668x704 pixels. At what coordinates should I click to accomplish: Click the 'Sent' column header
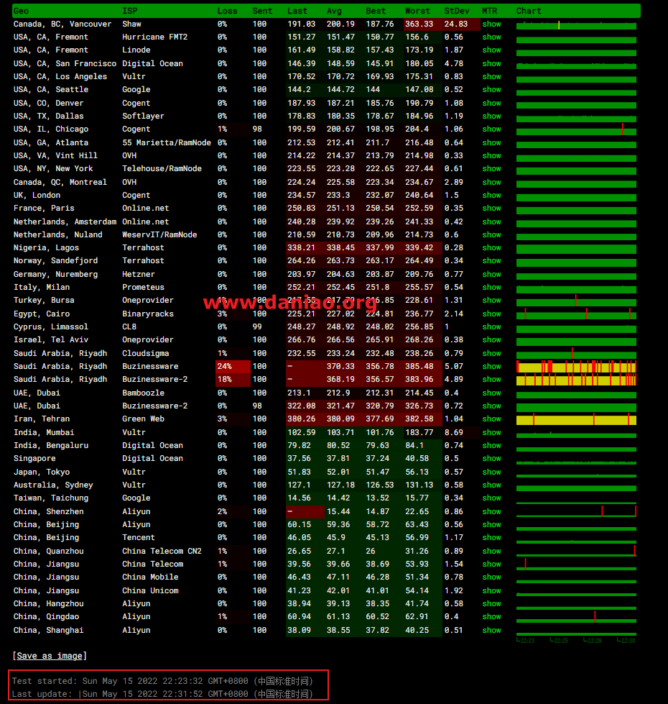coord(262,11)
